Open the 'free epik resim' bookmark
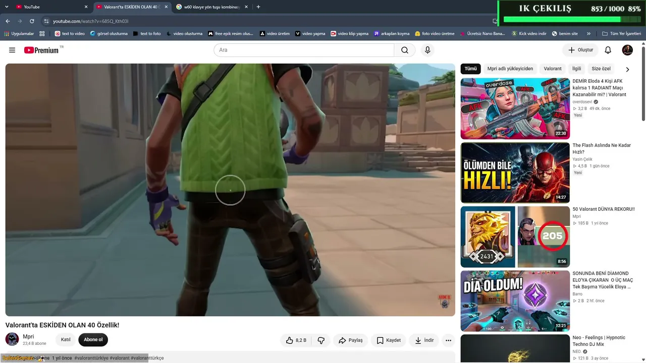 pyautogui.click(x=231, y=34)
